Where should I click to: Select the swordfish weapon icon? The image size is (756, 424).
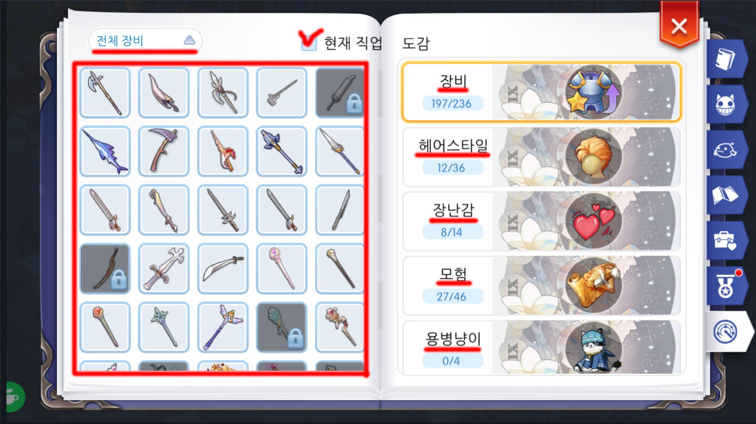(105, 151)
